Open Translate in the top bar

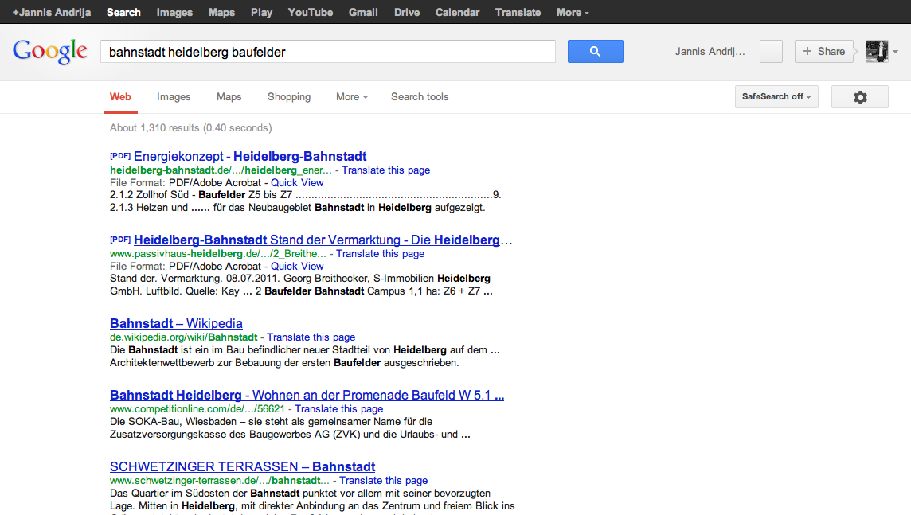coord(518,12)
